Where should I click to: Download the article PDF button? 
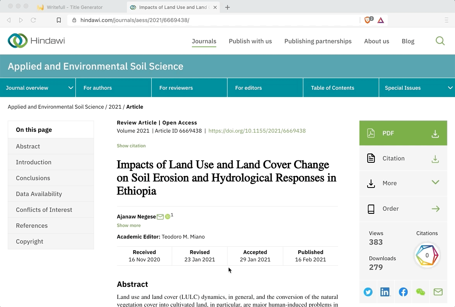tap(403, 133)
